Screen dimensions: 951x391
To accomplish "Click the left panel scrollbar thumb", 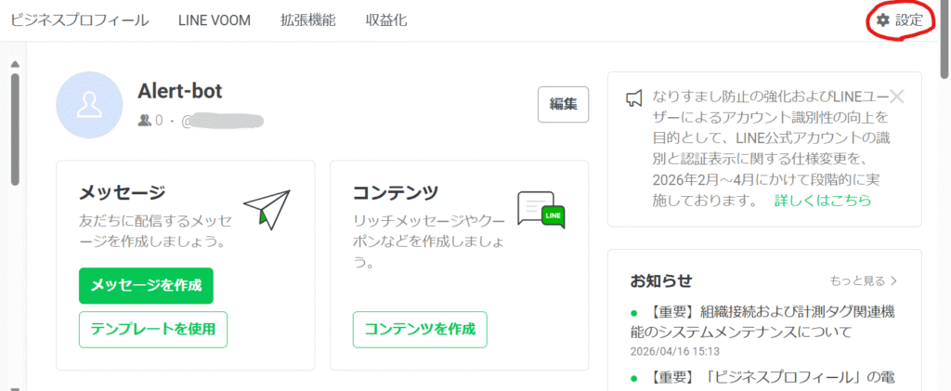I will (x=15, y=129).
